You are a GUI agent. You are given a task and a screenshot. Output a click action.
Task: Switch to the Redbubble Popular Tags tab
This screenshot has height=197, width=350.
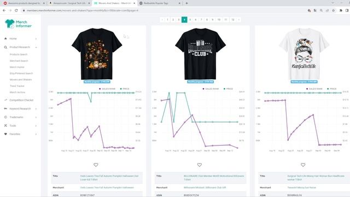pos(160,3)
